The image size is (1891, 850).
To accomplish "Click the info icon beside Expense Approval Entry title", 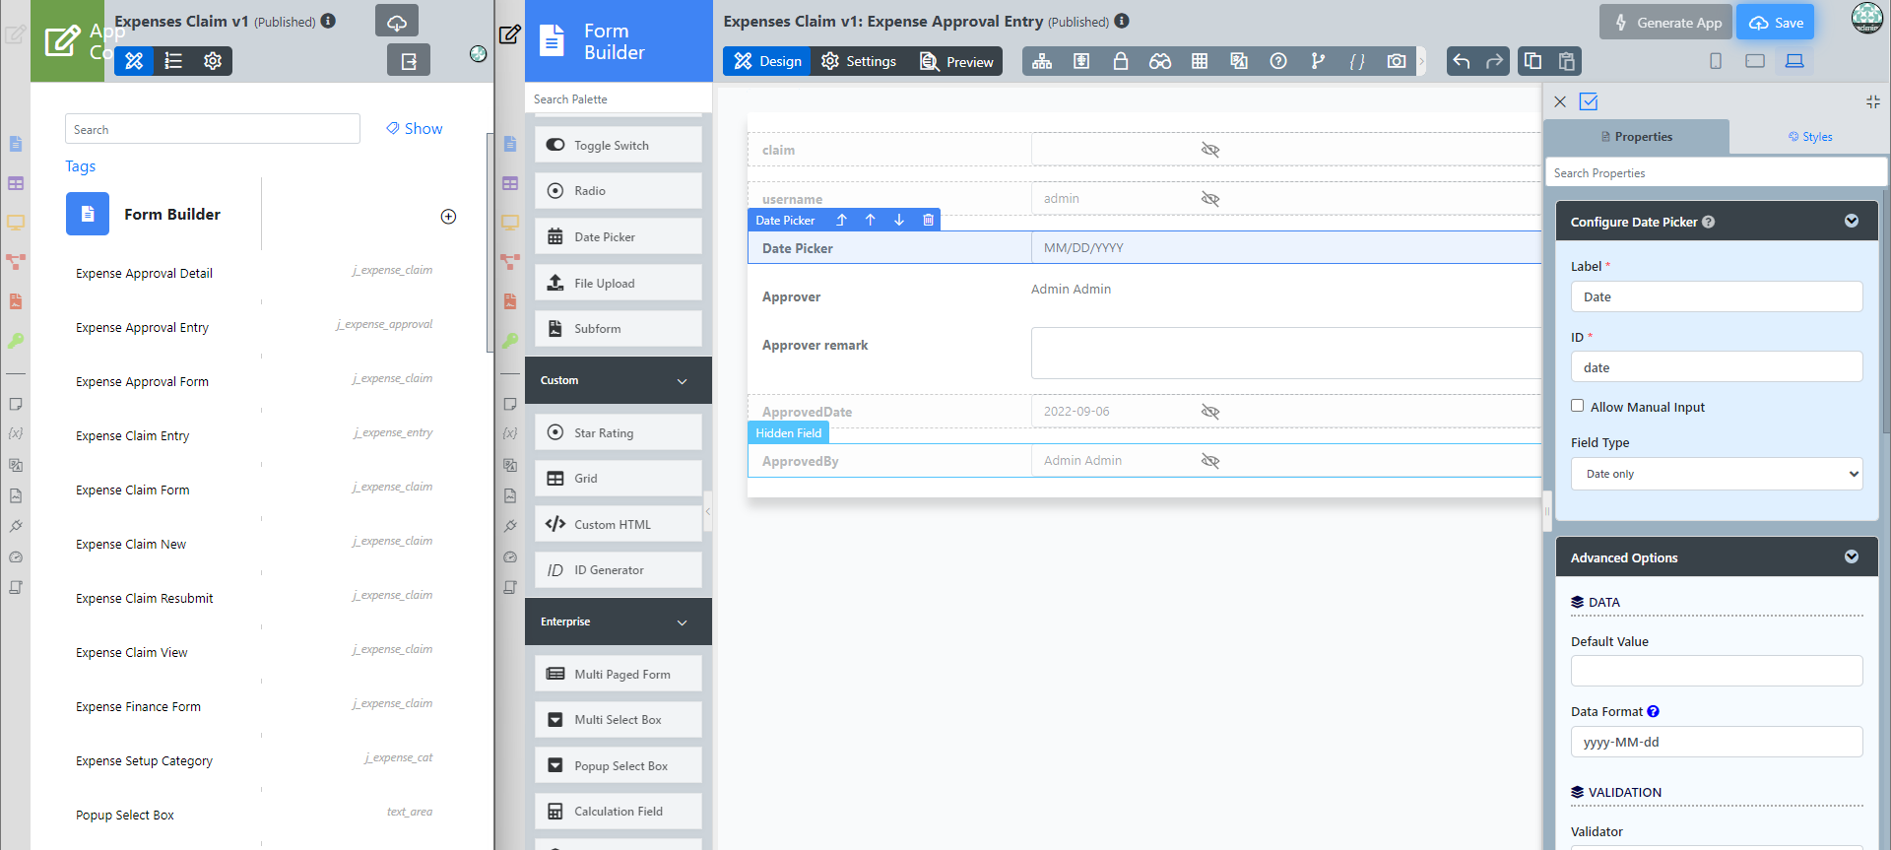I will 1122,21.
